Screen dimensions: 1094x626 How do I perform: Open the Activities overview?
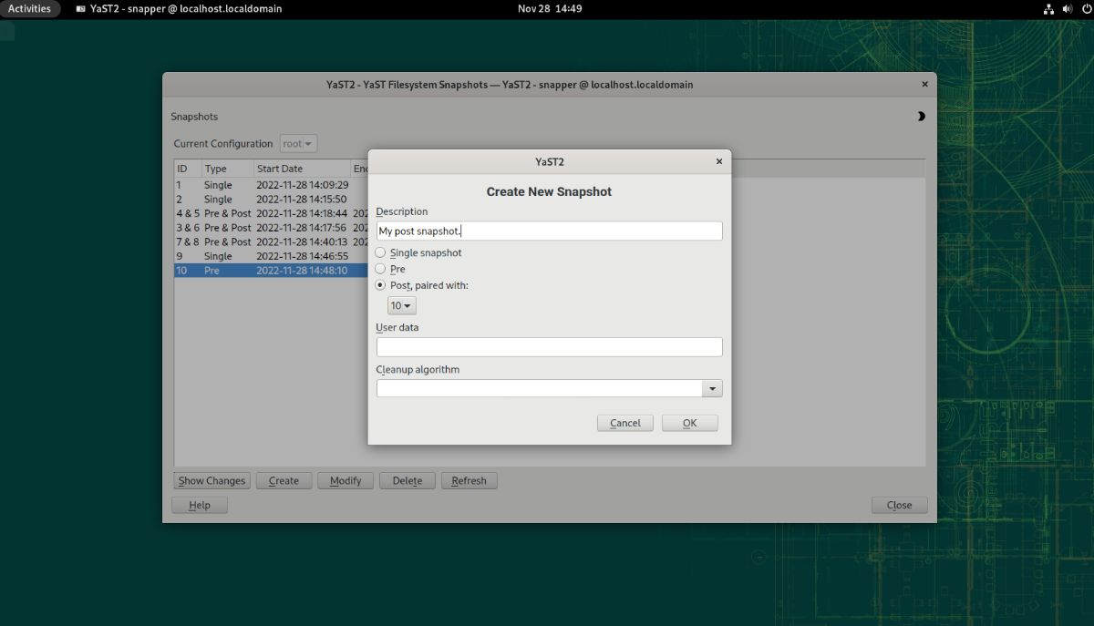(30, 8)
